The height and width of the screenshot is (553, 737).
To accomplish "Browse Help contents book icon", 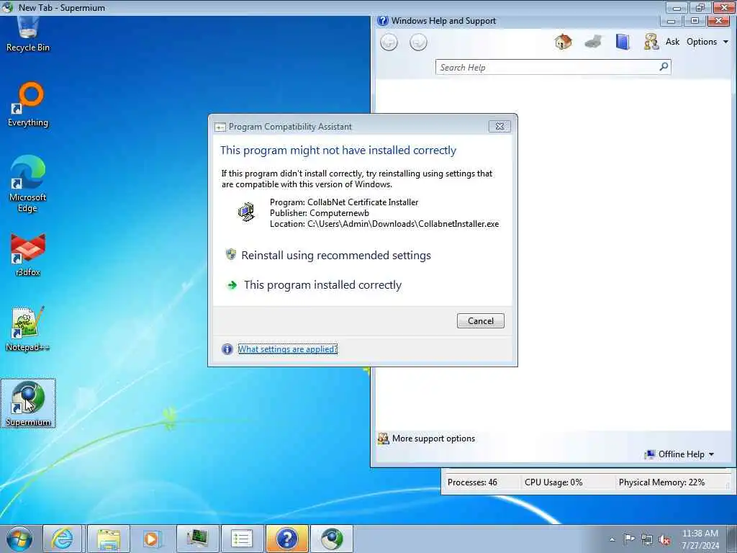I will click(x=623, y=42).
